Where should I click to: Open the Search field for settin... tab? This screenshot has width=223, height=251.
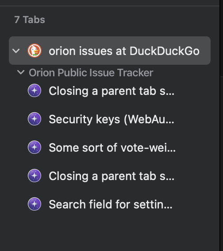[111, 204]
